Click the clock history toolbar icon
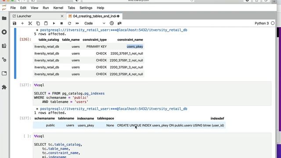This screenshot has width=281, height=158. coord(112,23)
